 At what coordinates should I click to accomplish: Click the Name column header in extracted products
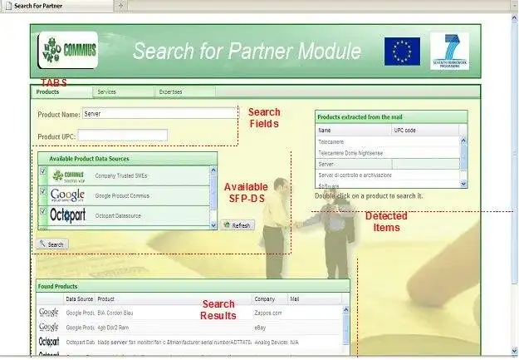coord(354,131)
